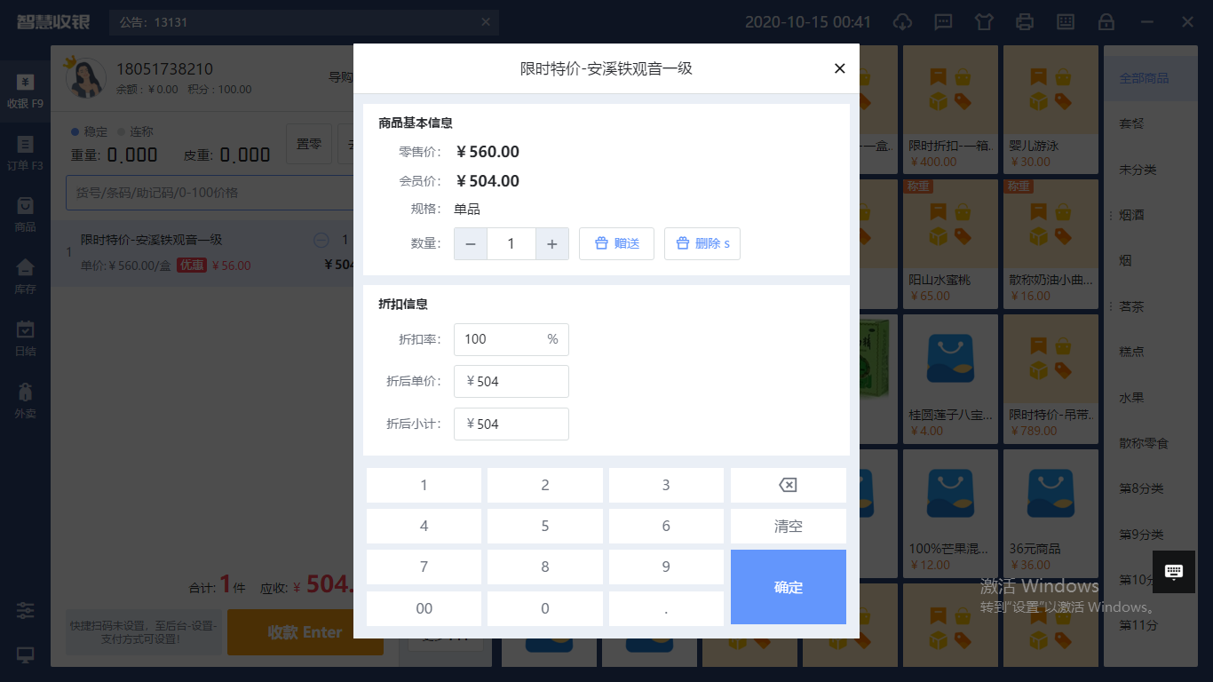Click the 折扣率 discount rate field
This screenshot has width=1213, height=682.
pos(501,339)
